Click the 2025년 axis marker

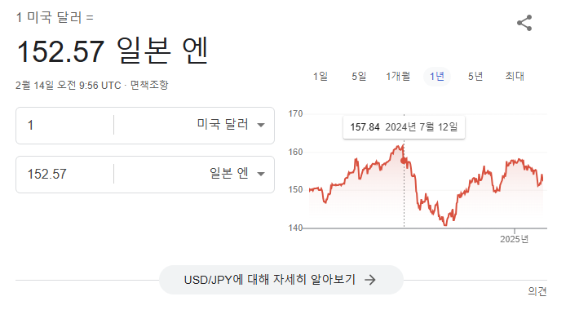pos(514,239)
